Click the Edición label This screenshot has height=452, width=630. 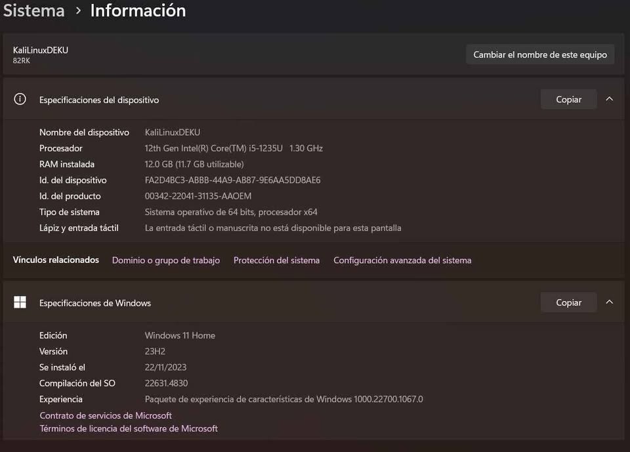point(53,335)
